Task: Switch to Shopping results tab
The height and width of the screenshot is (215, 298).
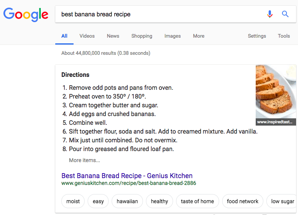Action: (142, 36)
